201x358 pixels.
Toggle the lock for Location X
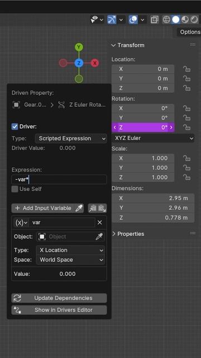[187, 69]
